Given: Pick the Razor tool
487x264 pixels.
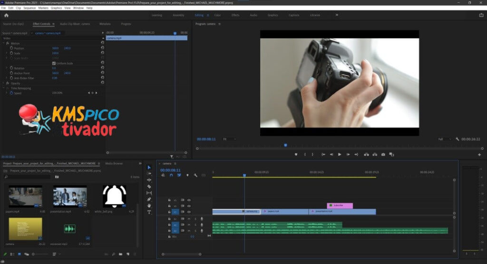Looking at the screenshot, I should click(x=149, y=187).
